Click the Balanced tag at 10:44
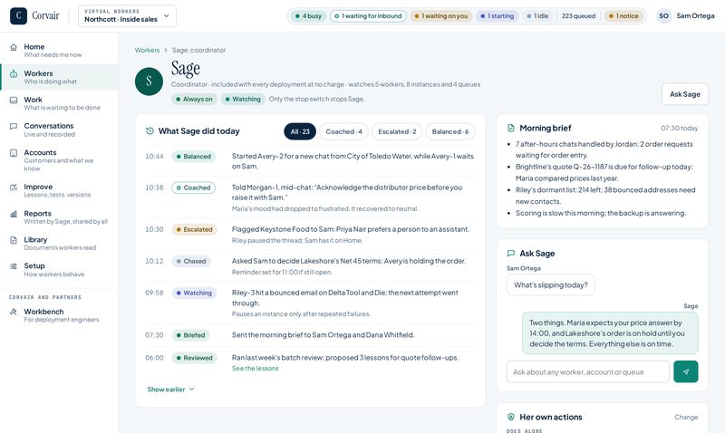The height and width of the screenshot is (433, 725). point(193,156)
